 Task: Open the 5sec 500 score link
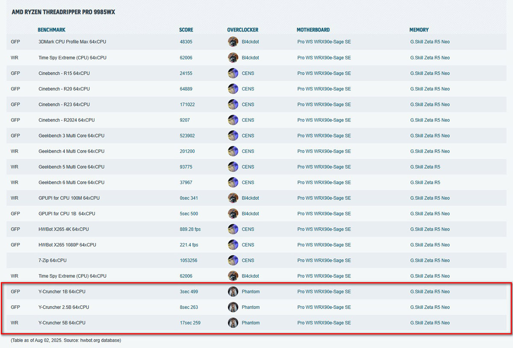click(x=189, y=213)
